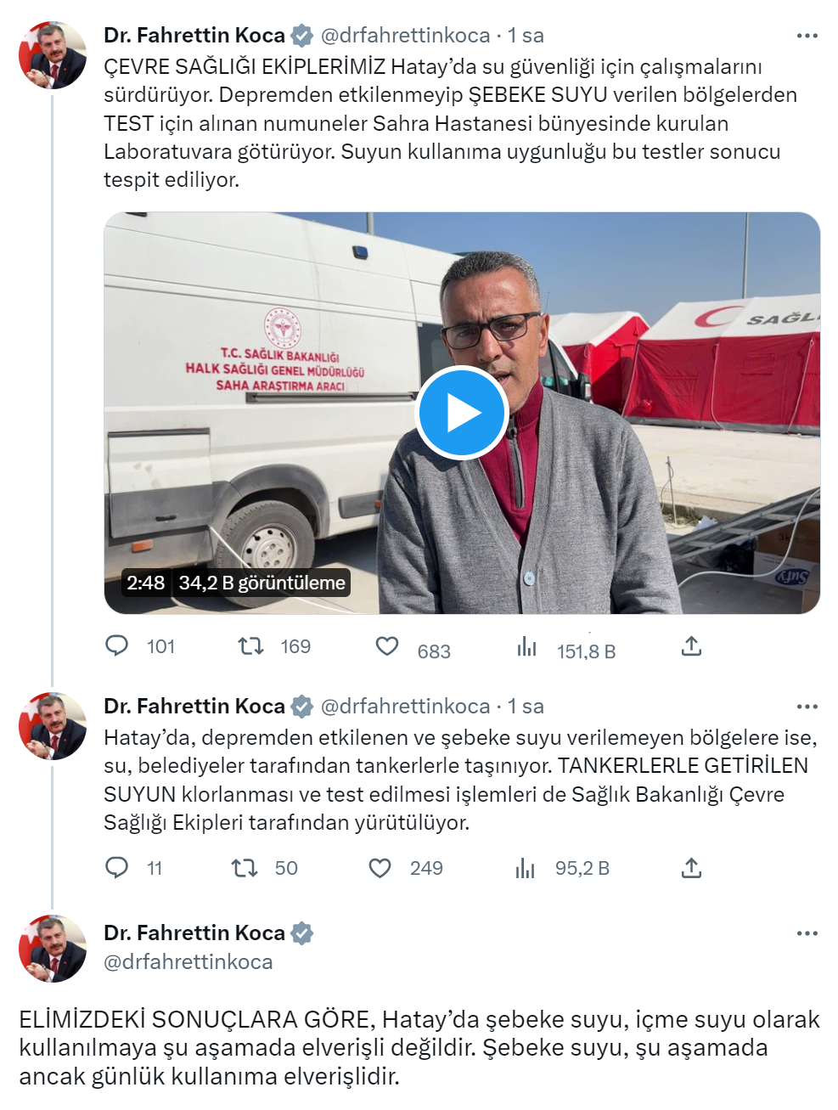Open more options menu of second tweet

tap(807, 707)
